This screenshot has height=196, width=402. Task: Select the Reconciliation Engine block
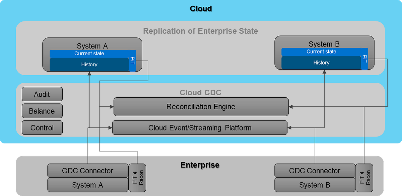[201, 107]
